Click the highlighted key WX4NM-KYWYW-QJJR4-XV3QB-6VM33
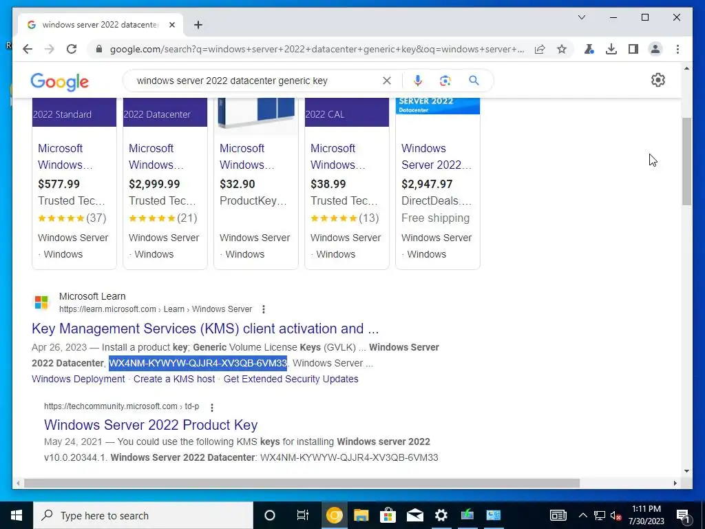 (198, 363)
